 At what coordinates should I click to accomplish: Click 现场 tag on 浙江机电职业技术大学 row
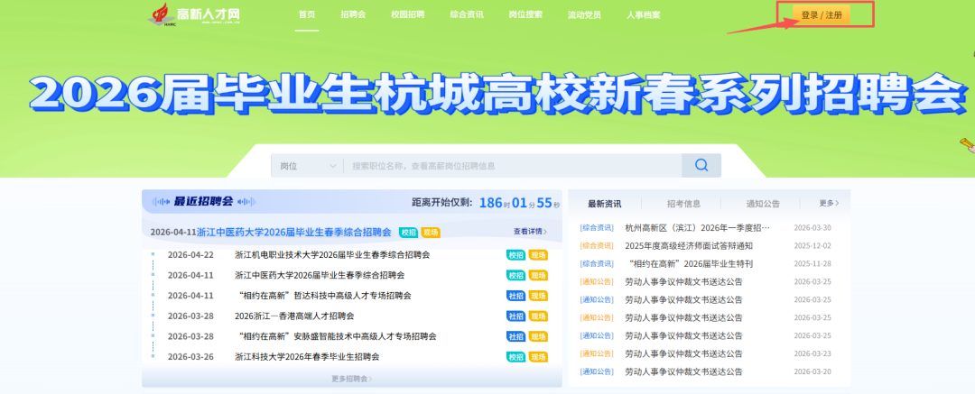point(538,255)
